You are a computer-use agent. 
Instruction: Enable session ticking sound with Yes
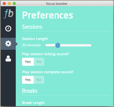click(x=28, y=62)
